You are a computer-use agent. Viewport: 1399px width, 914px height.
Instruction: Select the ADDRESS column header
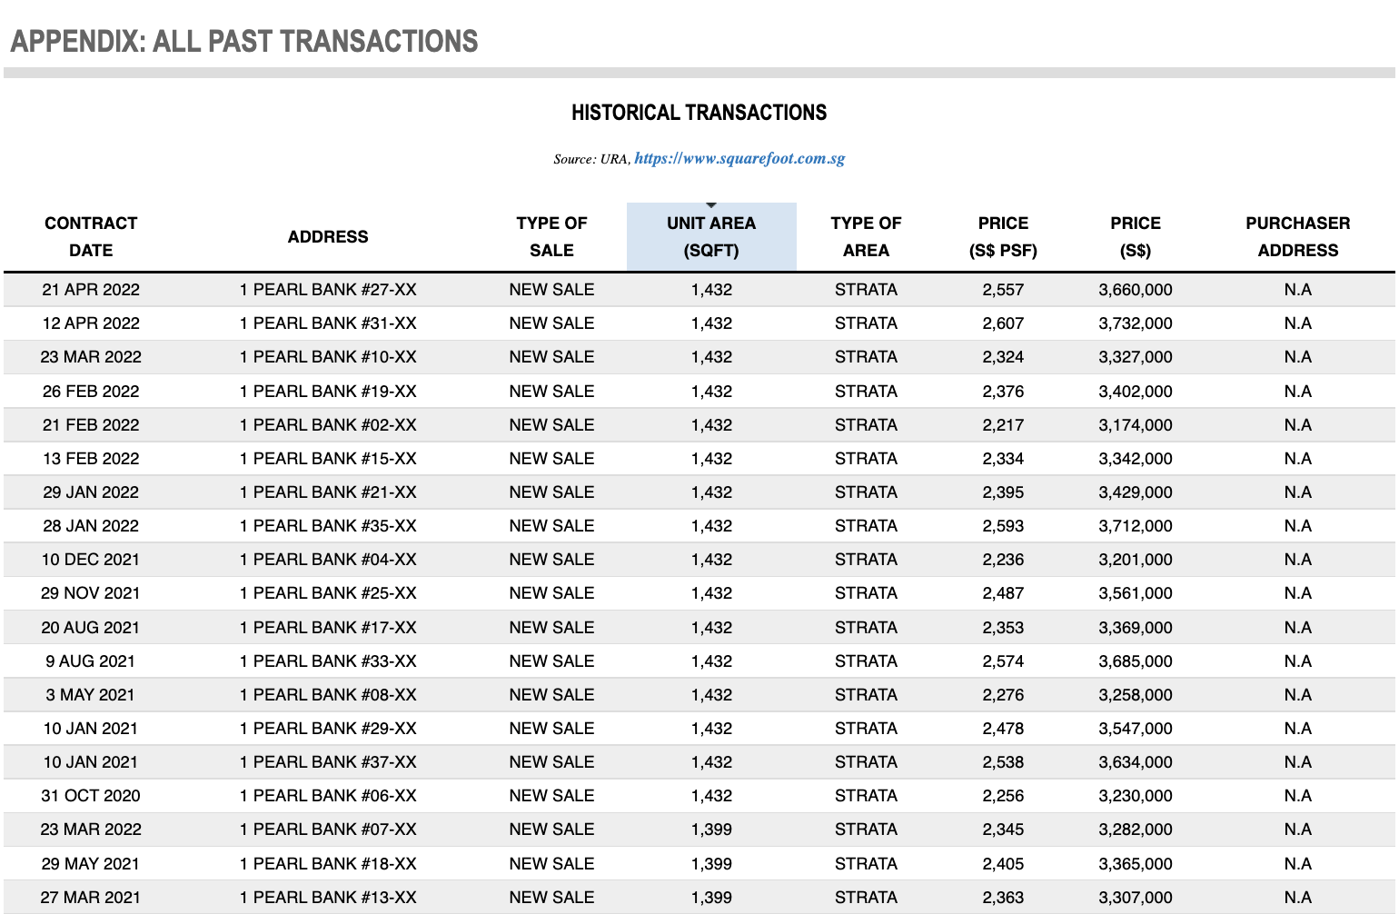click(x=328, y=236)
